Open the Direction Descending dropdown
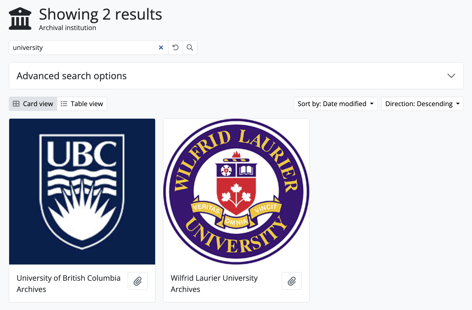 coord(422,104)
